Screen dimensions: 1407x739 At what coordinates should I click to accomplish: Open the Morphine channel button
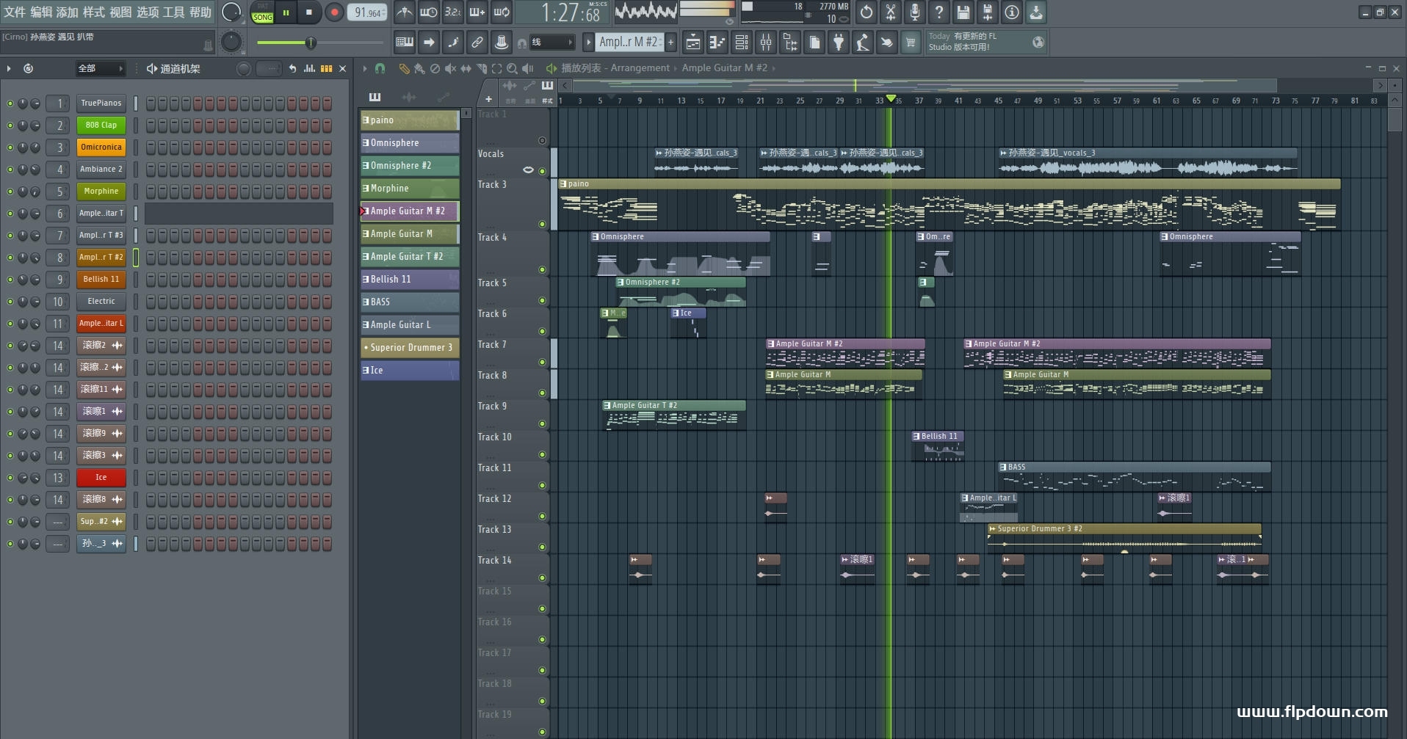pos(101,192)
